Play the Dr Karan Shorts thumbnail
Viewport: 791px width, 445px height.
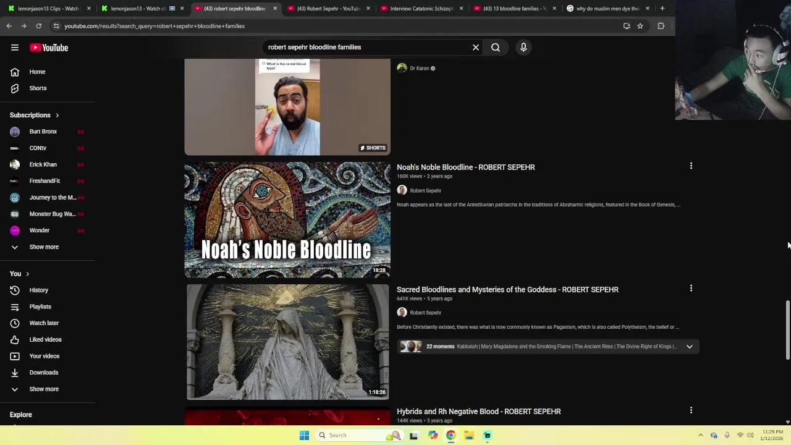(x=287, y=107)
